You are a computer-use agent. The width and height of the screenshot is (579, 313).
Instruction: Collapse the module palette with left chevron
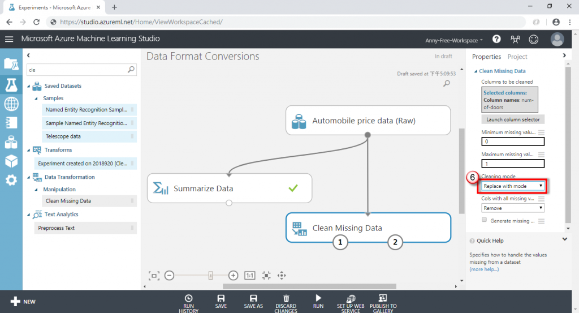click(28, 55)
